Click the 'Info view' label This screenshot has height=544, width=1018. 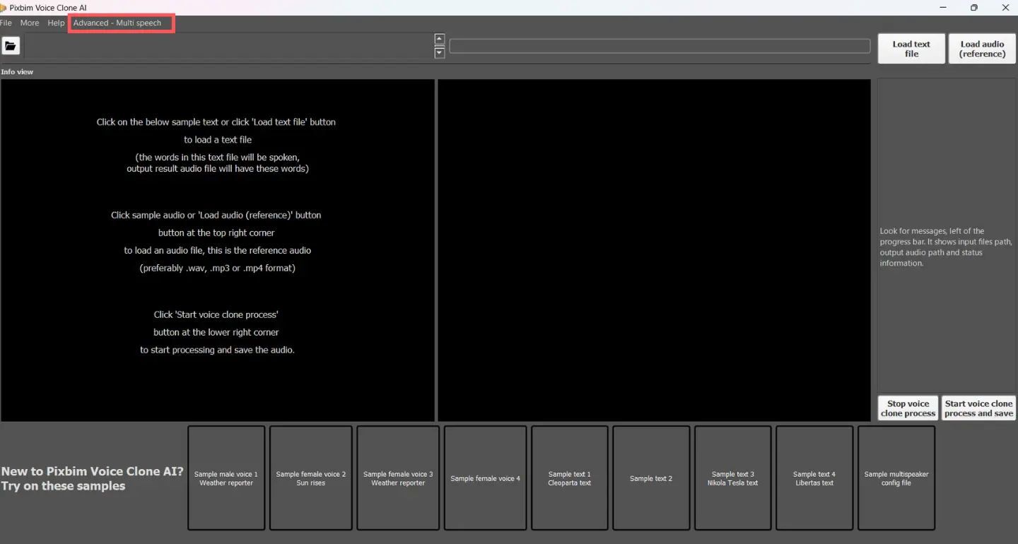17,72
